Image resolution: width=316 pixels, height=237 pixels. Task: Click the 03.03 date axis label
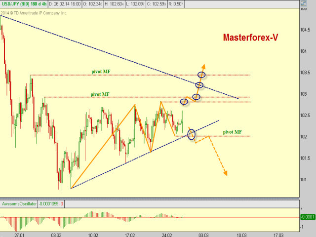[203, 235]
